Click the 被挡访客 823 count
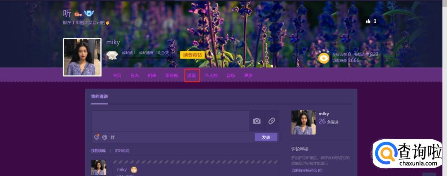 click(366, 54)
